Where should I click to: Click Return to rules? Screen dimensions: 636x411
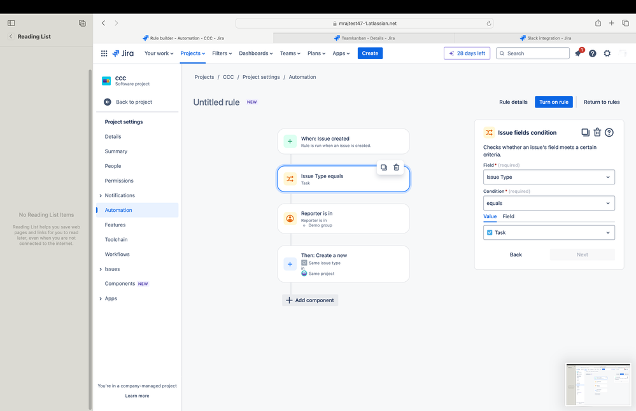coord(602,102)
